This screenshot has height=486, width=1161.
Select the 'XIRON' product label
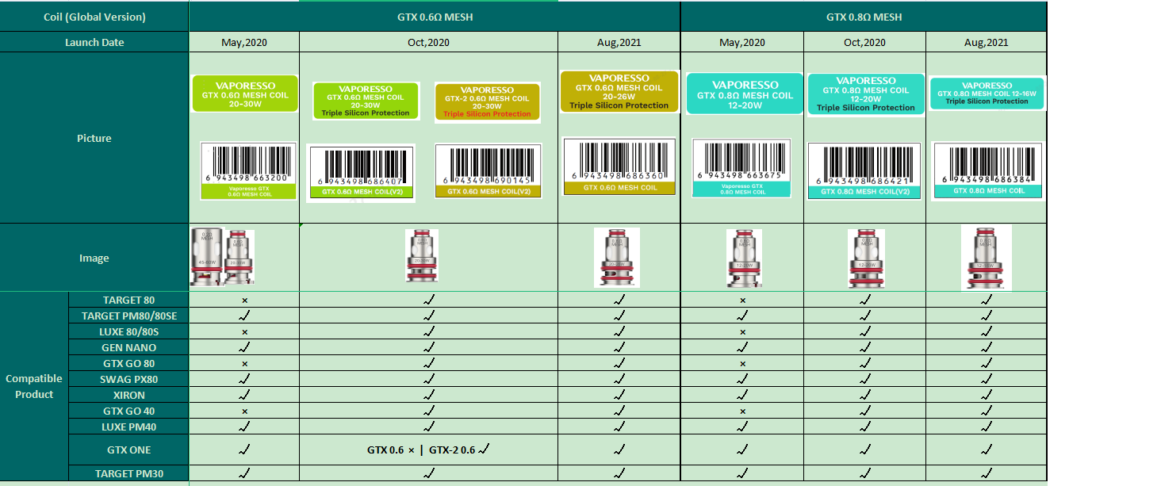tap(129, 395)
